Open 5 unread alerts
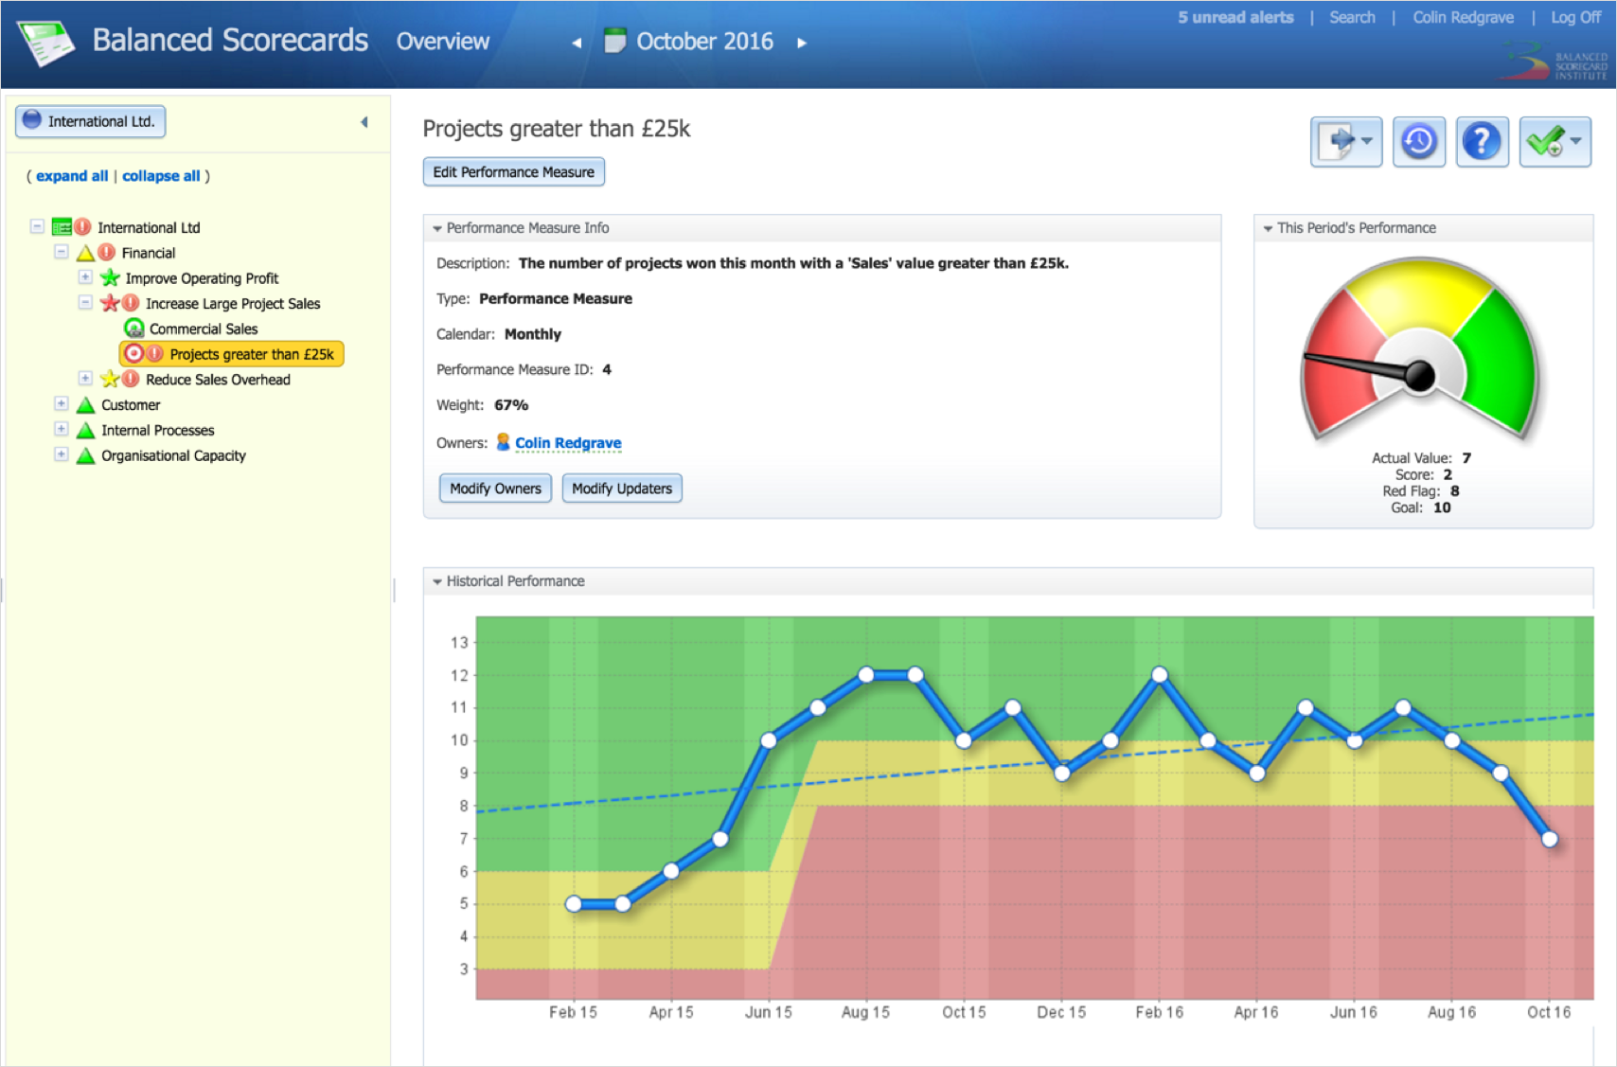 [x=1235, y=17]
